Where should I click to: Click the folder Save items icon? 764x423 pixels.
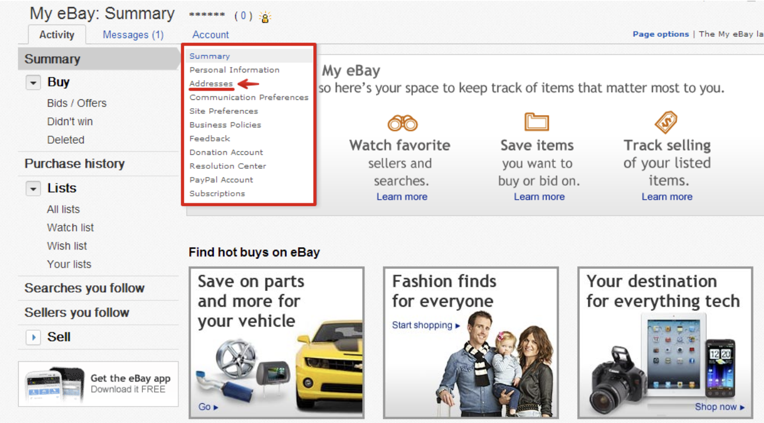(x=536, y=123)
